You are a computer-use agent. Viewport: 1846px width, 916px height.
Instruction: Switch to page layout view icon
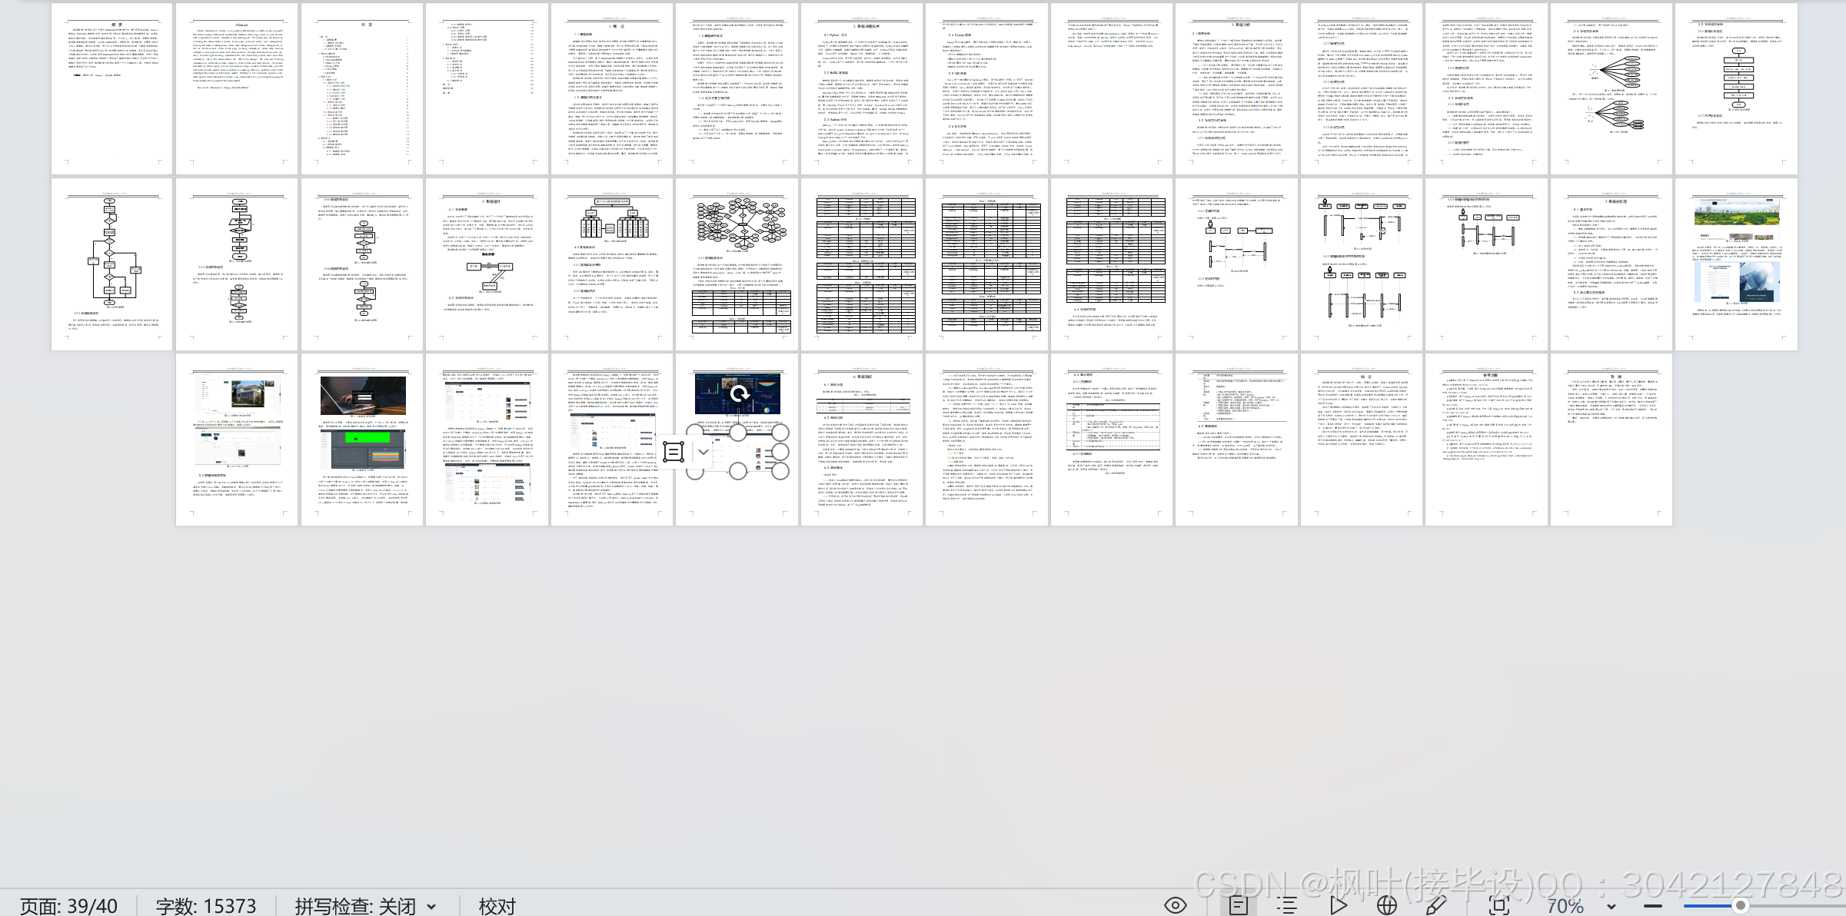pos(1238,905)
